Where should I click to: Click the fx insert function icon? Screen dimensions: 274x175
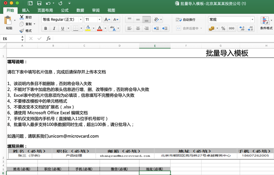tap(48, 38)
